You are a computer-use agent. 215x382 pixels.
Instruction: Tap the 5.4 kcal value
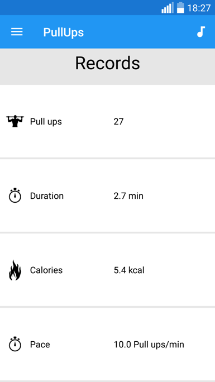coord(129,270)
